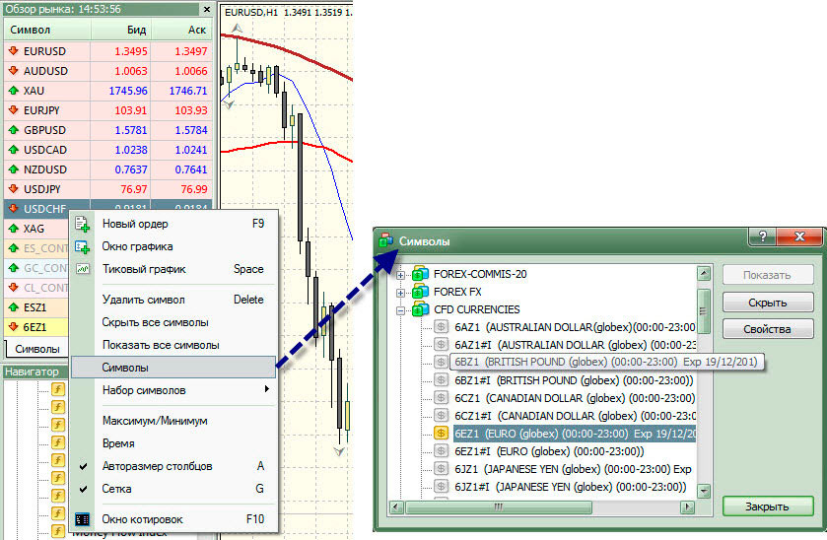
Task: Expand the FOREX-COMMIS-20 tree group
Action: click(x=401, y=273)
